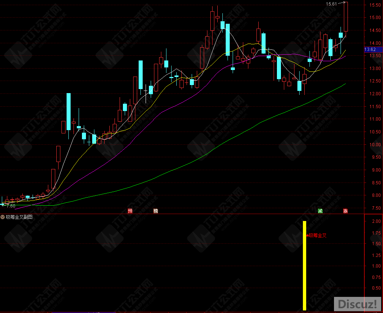Click the 预 event marker icon
The image size is (383, 313).
(x=130, y=211)
